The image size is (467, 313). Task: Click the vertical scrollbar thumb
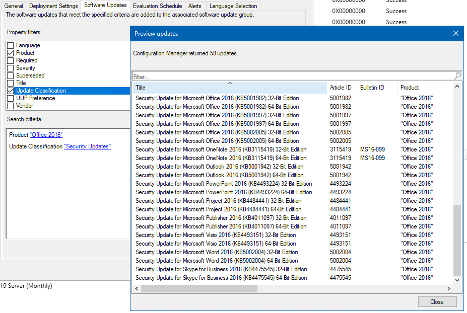[457, 241]
